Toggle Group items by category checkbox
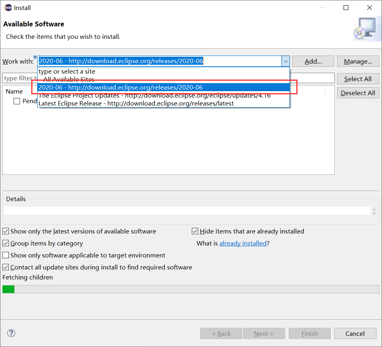This screenshot has width=382, height=347. [x=6, y=243]
